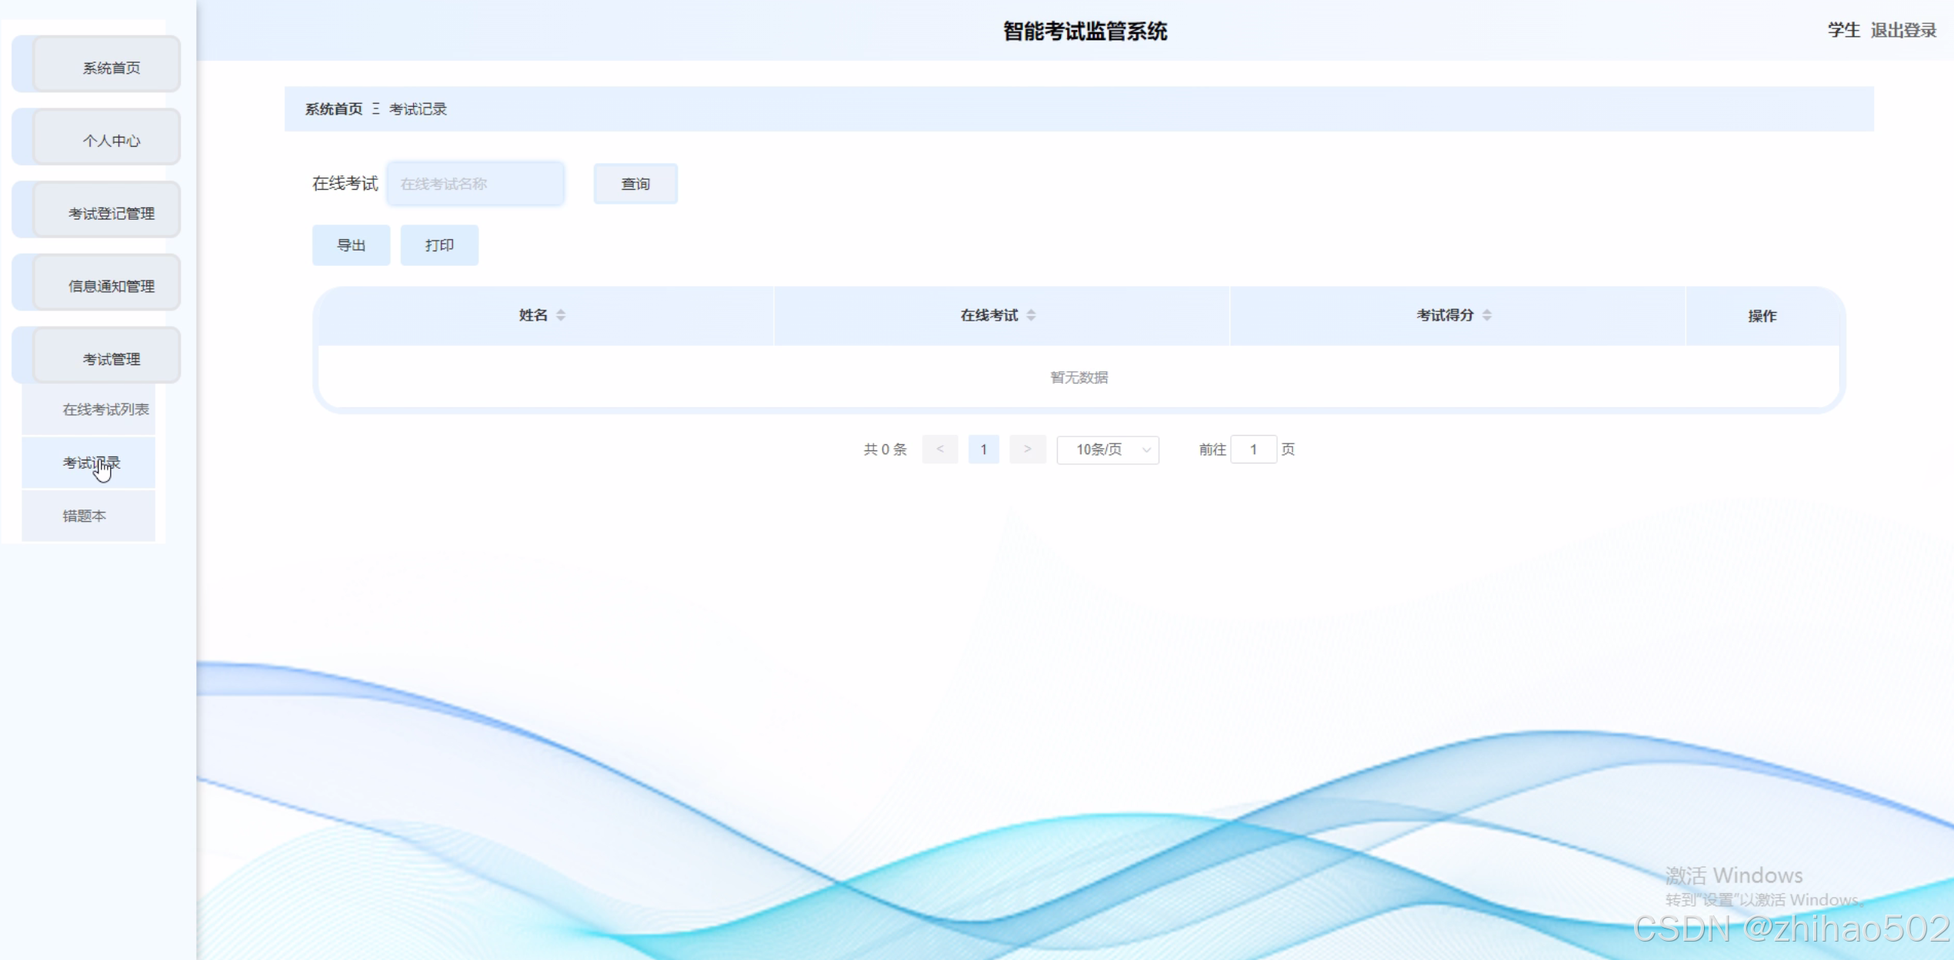Click the 导出 export button
Screen dimensions: 1954x960
351,245
